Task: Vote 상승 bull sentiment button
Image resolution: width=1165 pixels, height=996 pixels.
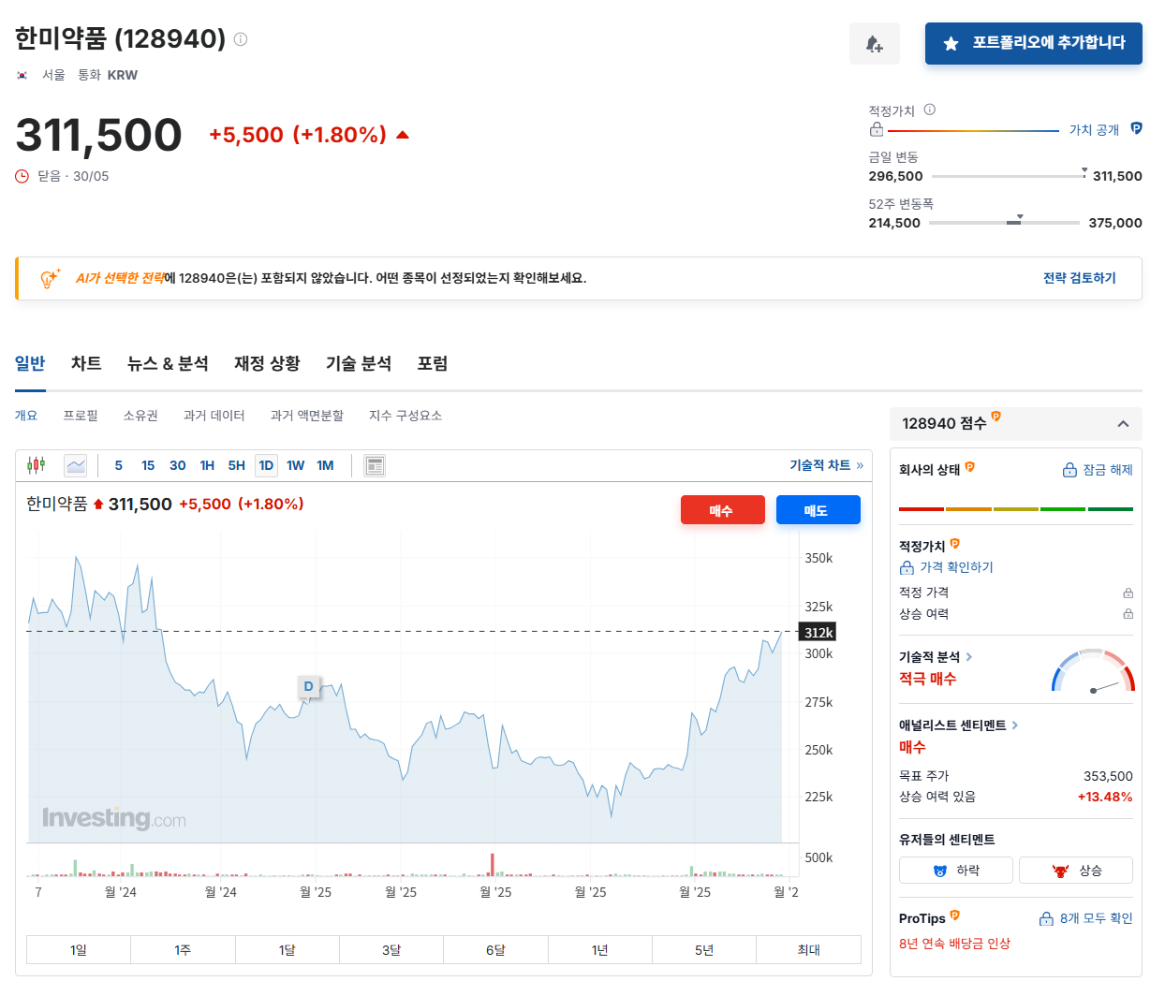Action: (x=1076, y=871)
